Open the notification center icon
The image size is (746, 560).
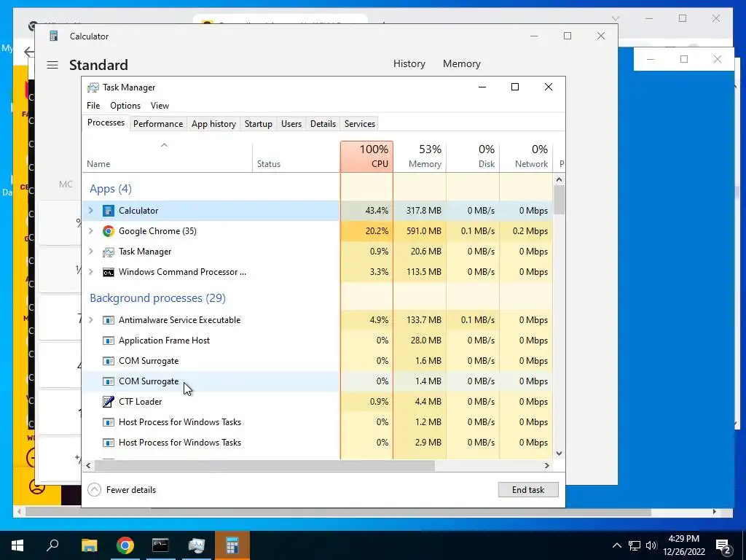tap(723, 545)
